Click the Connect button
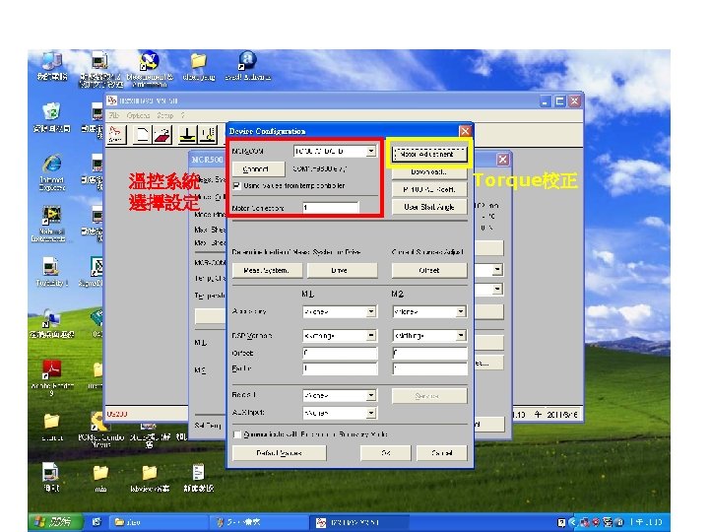This screenshot has width=709, height=532. click(x=259, y=168)
